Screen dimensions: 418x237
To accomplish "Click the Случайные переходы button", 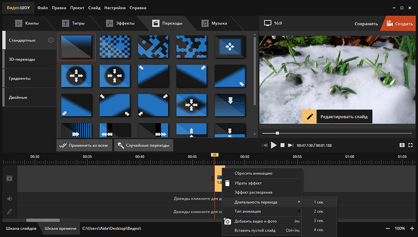I will [143, 145].
